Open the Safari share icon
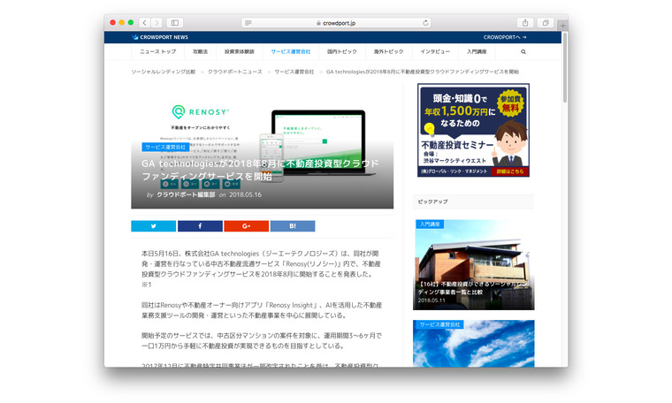This screenshot has height=403, width=672. pyautogui.click(x=525, y=22)
